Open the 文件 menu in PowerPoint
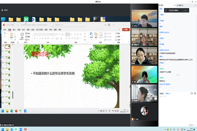This screenshot has height=131, width=197. [x=5, y=29]
